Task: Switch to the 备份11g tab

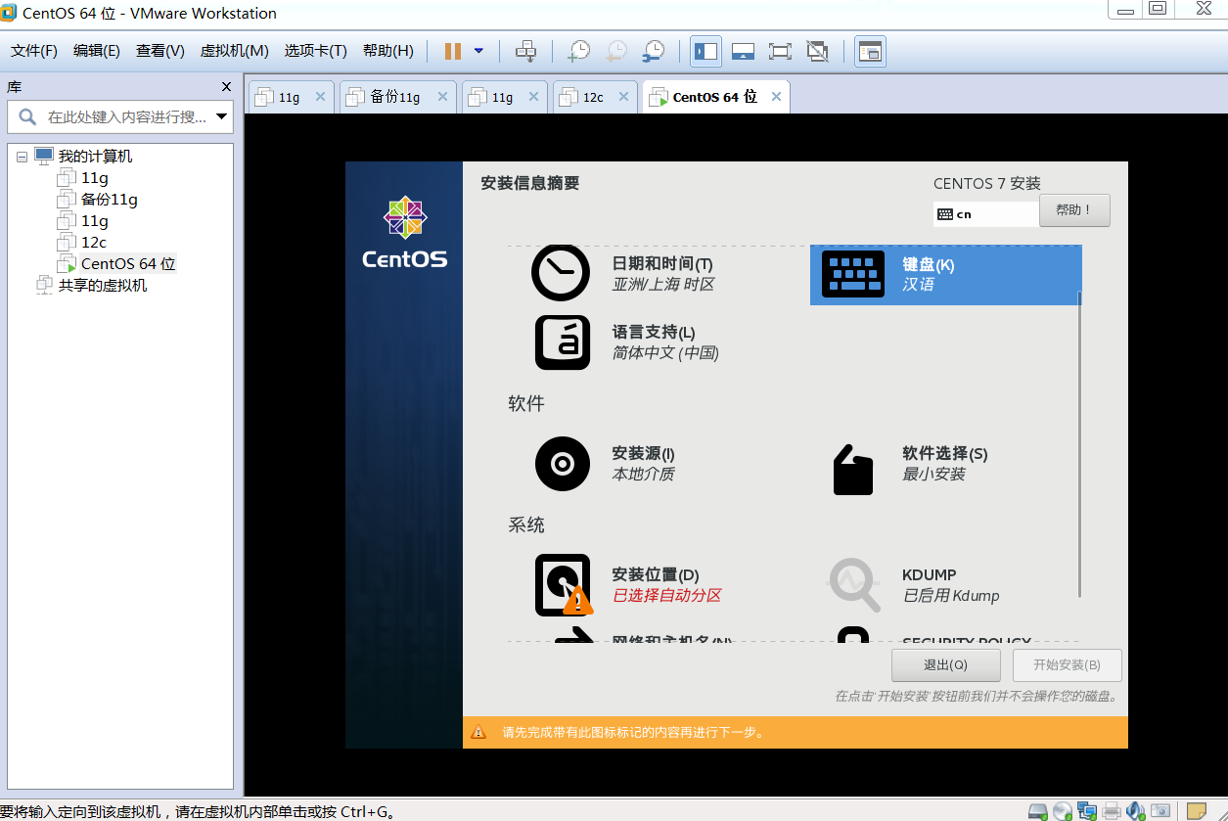Action: point(395,97)
